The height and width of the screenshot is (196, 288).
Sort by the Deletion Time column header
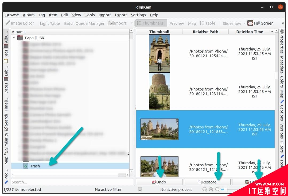click(x=251, y=32)
